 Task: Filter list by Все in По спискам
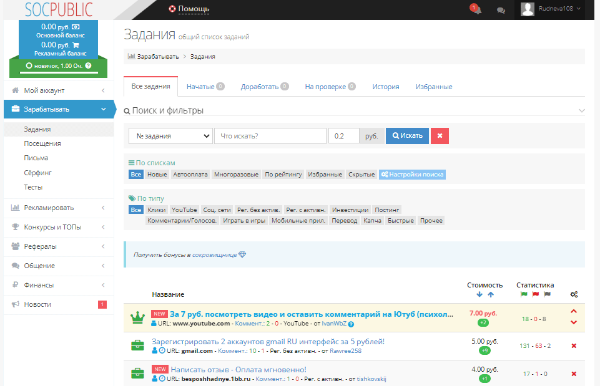click(136, 174)
